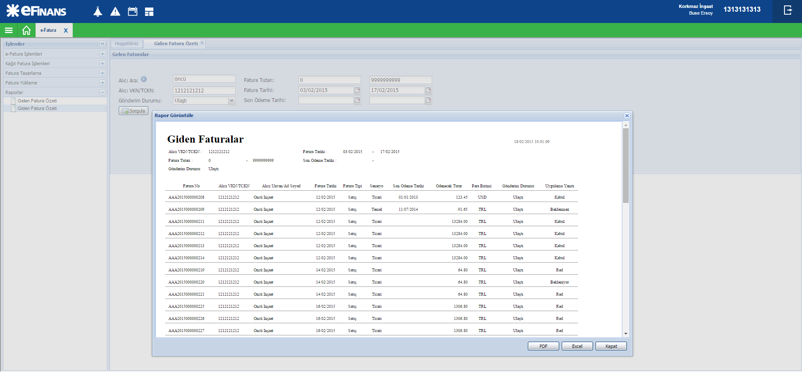Click the Giden Faturalar report title

point(205,139)
